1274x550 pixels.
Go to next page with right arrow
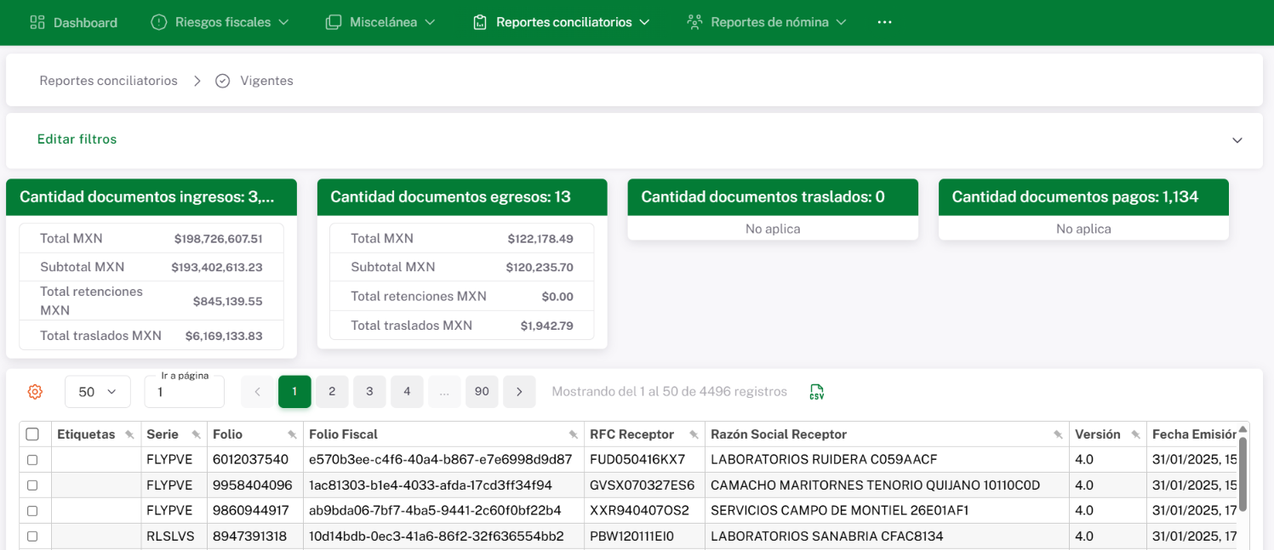[519, 392]
